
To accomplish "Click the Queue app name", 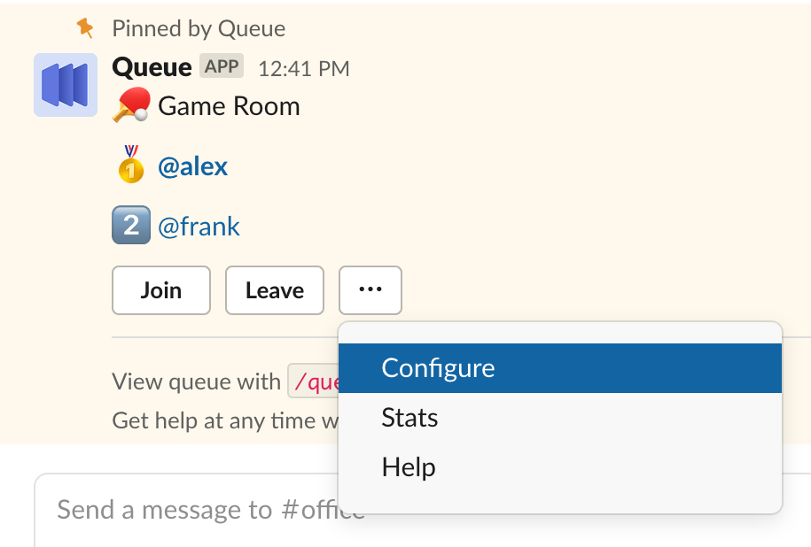I will (152, 67).
